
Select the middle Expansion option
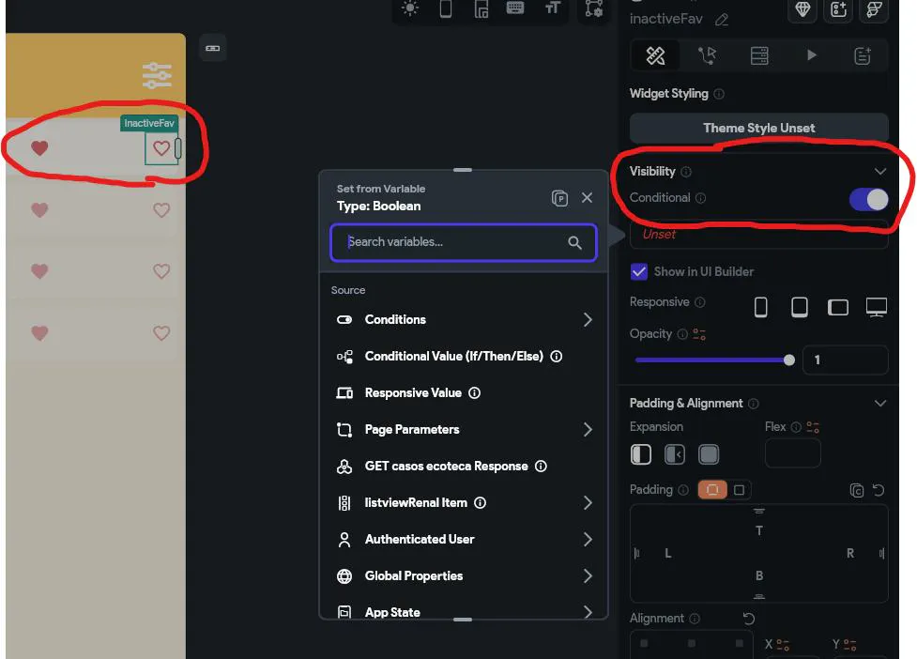click(674, 454)
